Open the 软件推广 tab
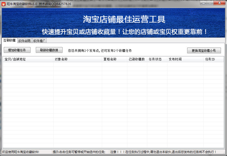 click(x=39, y=41)
